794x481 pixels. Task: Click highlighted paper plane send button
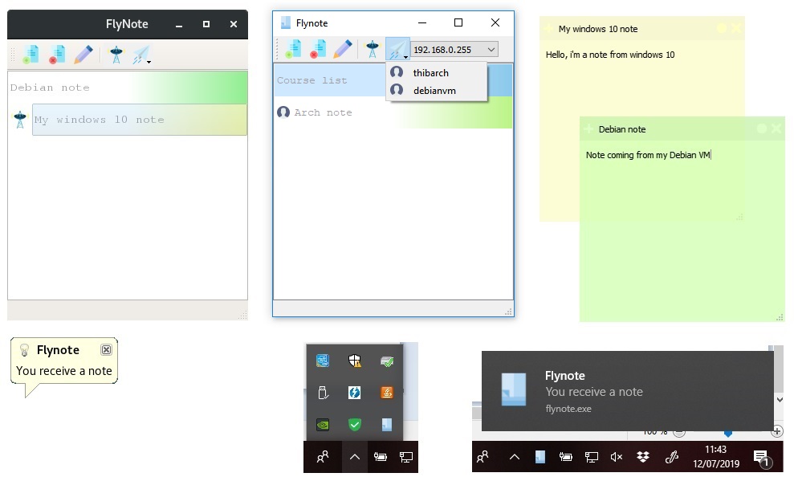(397, 49)
